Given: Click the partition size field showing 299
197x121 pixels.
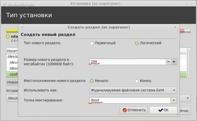Looking at the screenshot, I should 127,62.
